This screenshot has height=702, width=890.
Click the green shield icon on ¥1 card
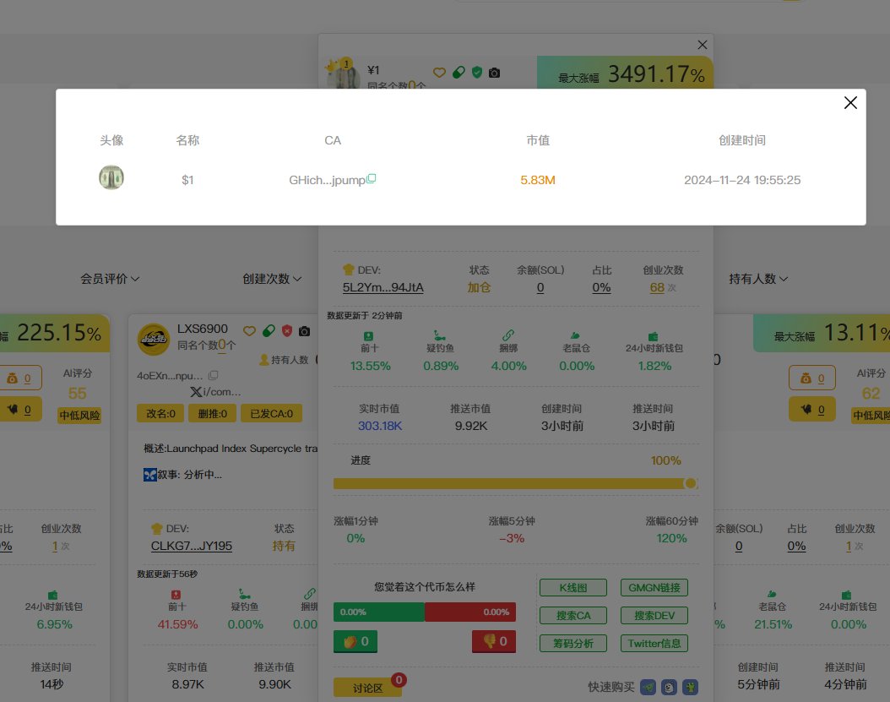477,72
